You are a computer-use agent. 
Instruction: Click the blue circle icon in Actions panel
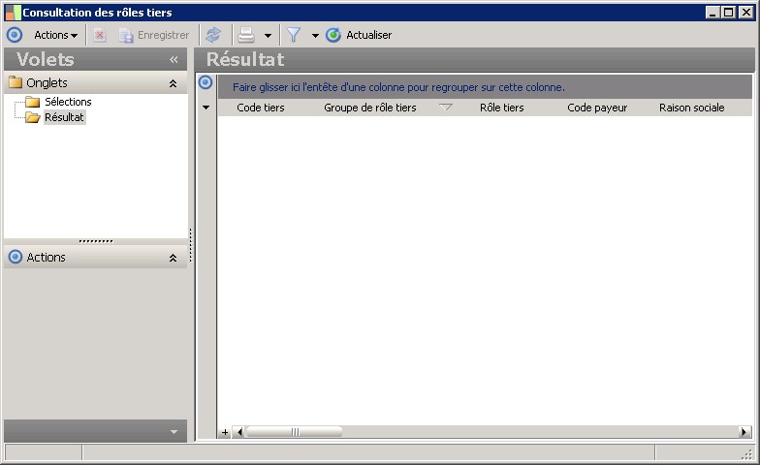(x=16, y=257)
